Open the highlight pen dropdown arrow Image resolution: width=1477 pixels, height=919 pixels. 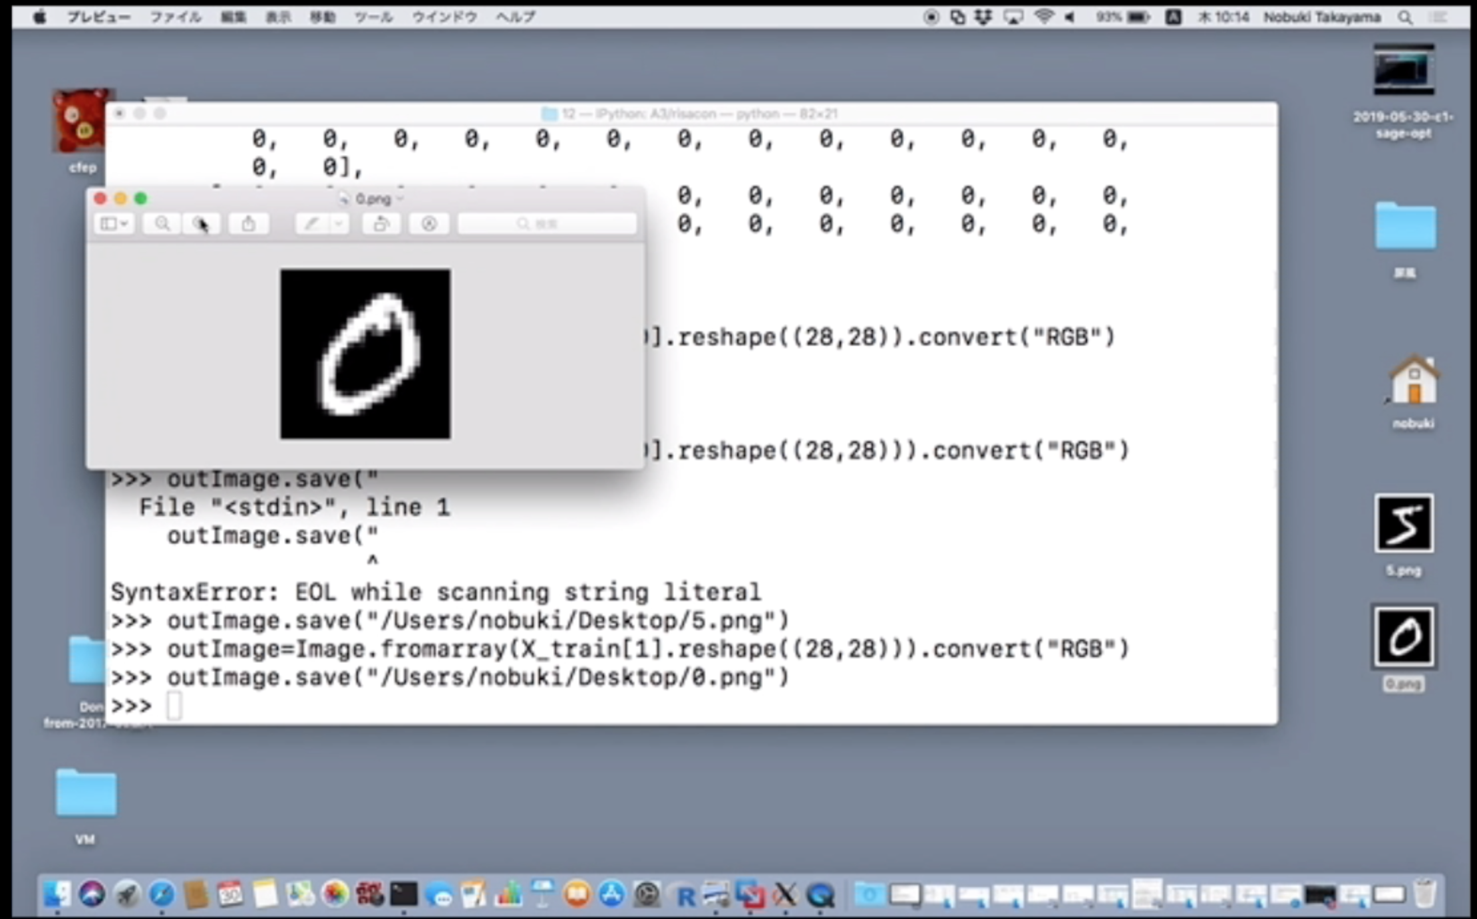pos(339,224)
